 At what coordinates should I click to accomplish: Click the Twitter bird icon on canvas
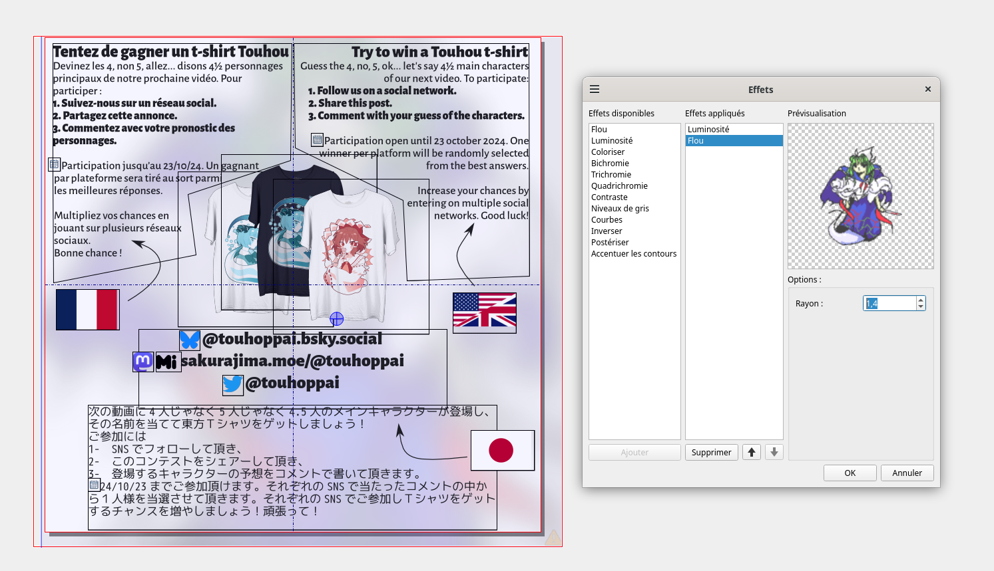point(232,384)
